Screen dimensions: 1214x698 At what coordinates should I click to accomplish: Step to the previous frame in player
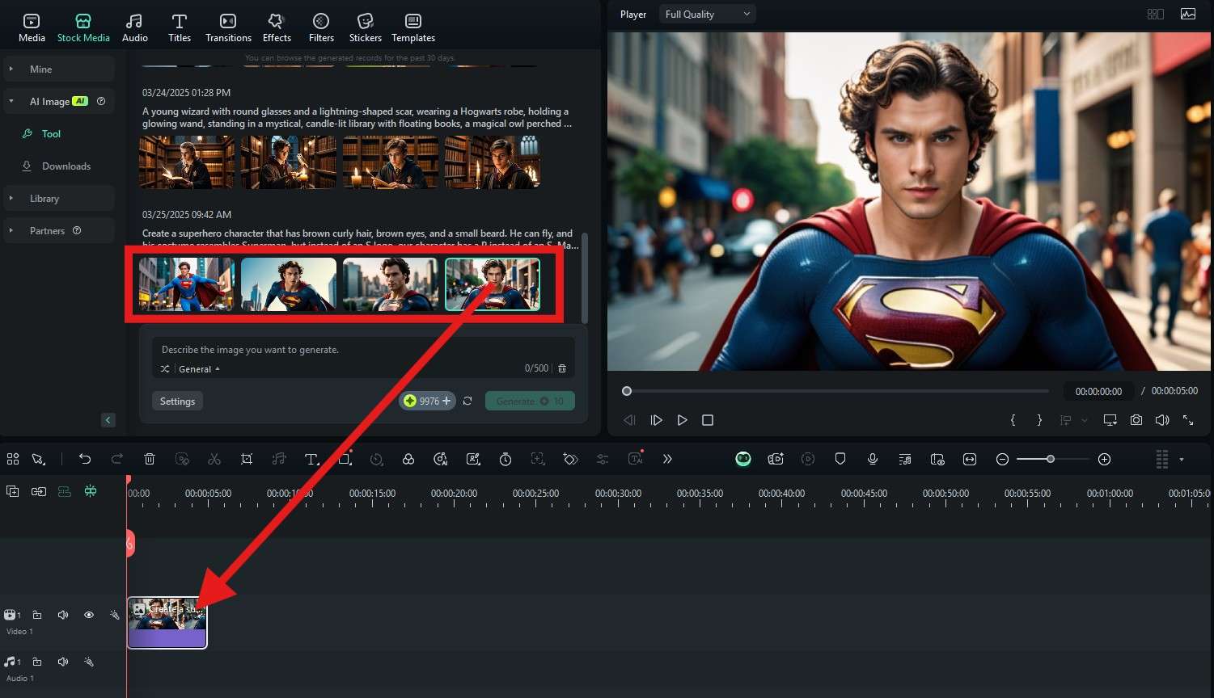(629, 420)
